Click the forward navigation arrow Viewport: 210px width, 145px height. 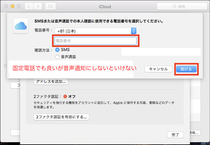click(38, 6)
